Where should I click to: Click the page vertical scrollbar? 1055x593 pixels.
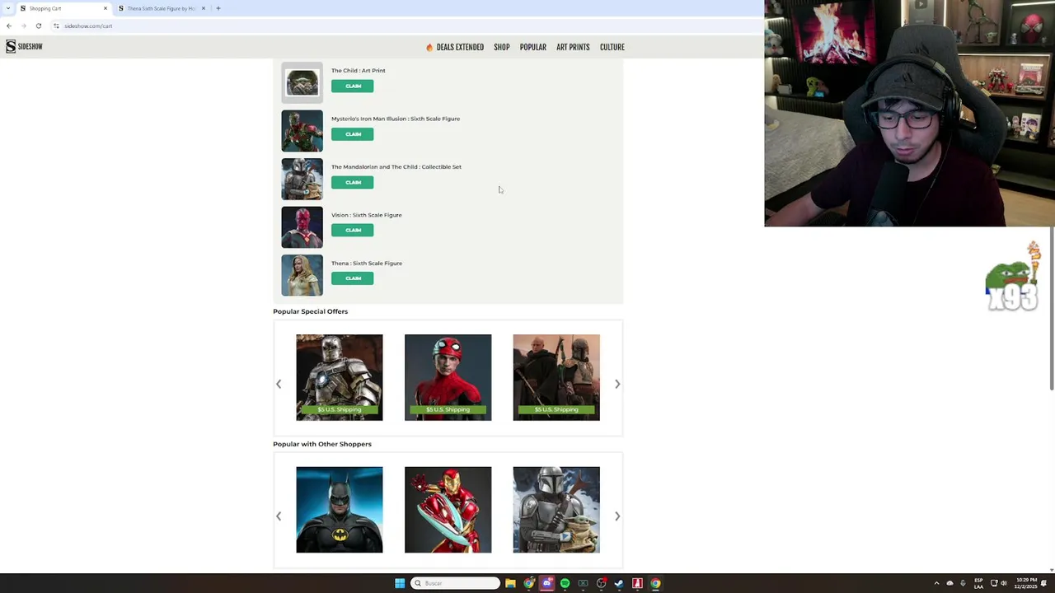1052,309
